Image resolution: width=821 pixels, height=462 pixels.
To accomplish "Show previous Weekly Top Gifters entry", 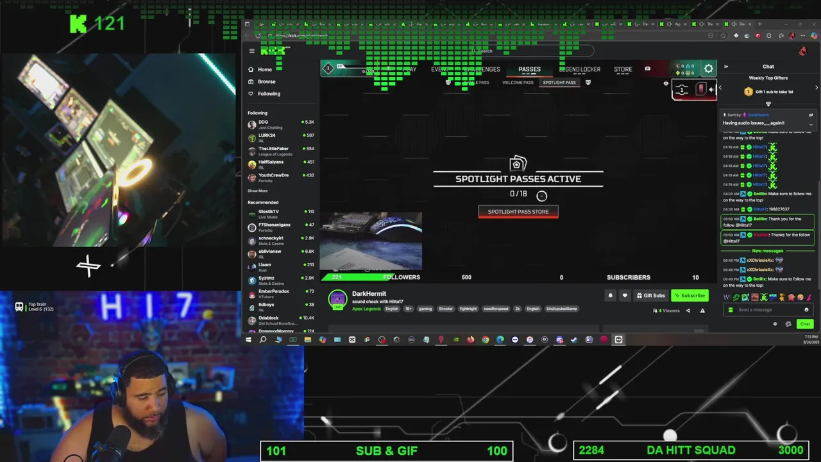I will click(720, 88).
